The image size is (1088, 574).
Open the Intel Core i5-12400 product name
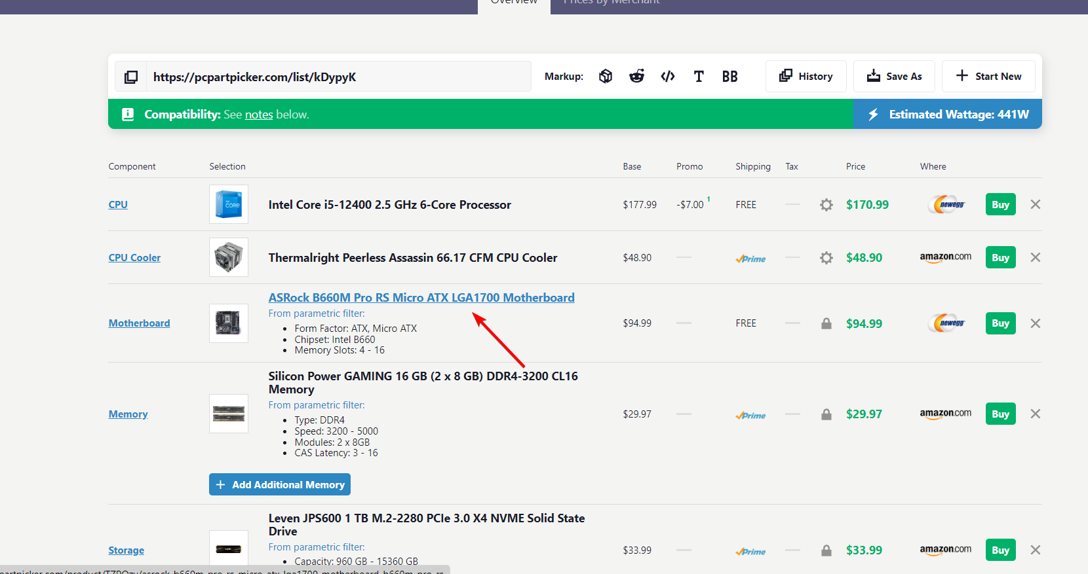pos(390,205)
